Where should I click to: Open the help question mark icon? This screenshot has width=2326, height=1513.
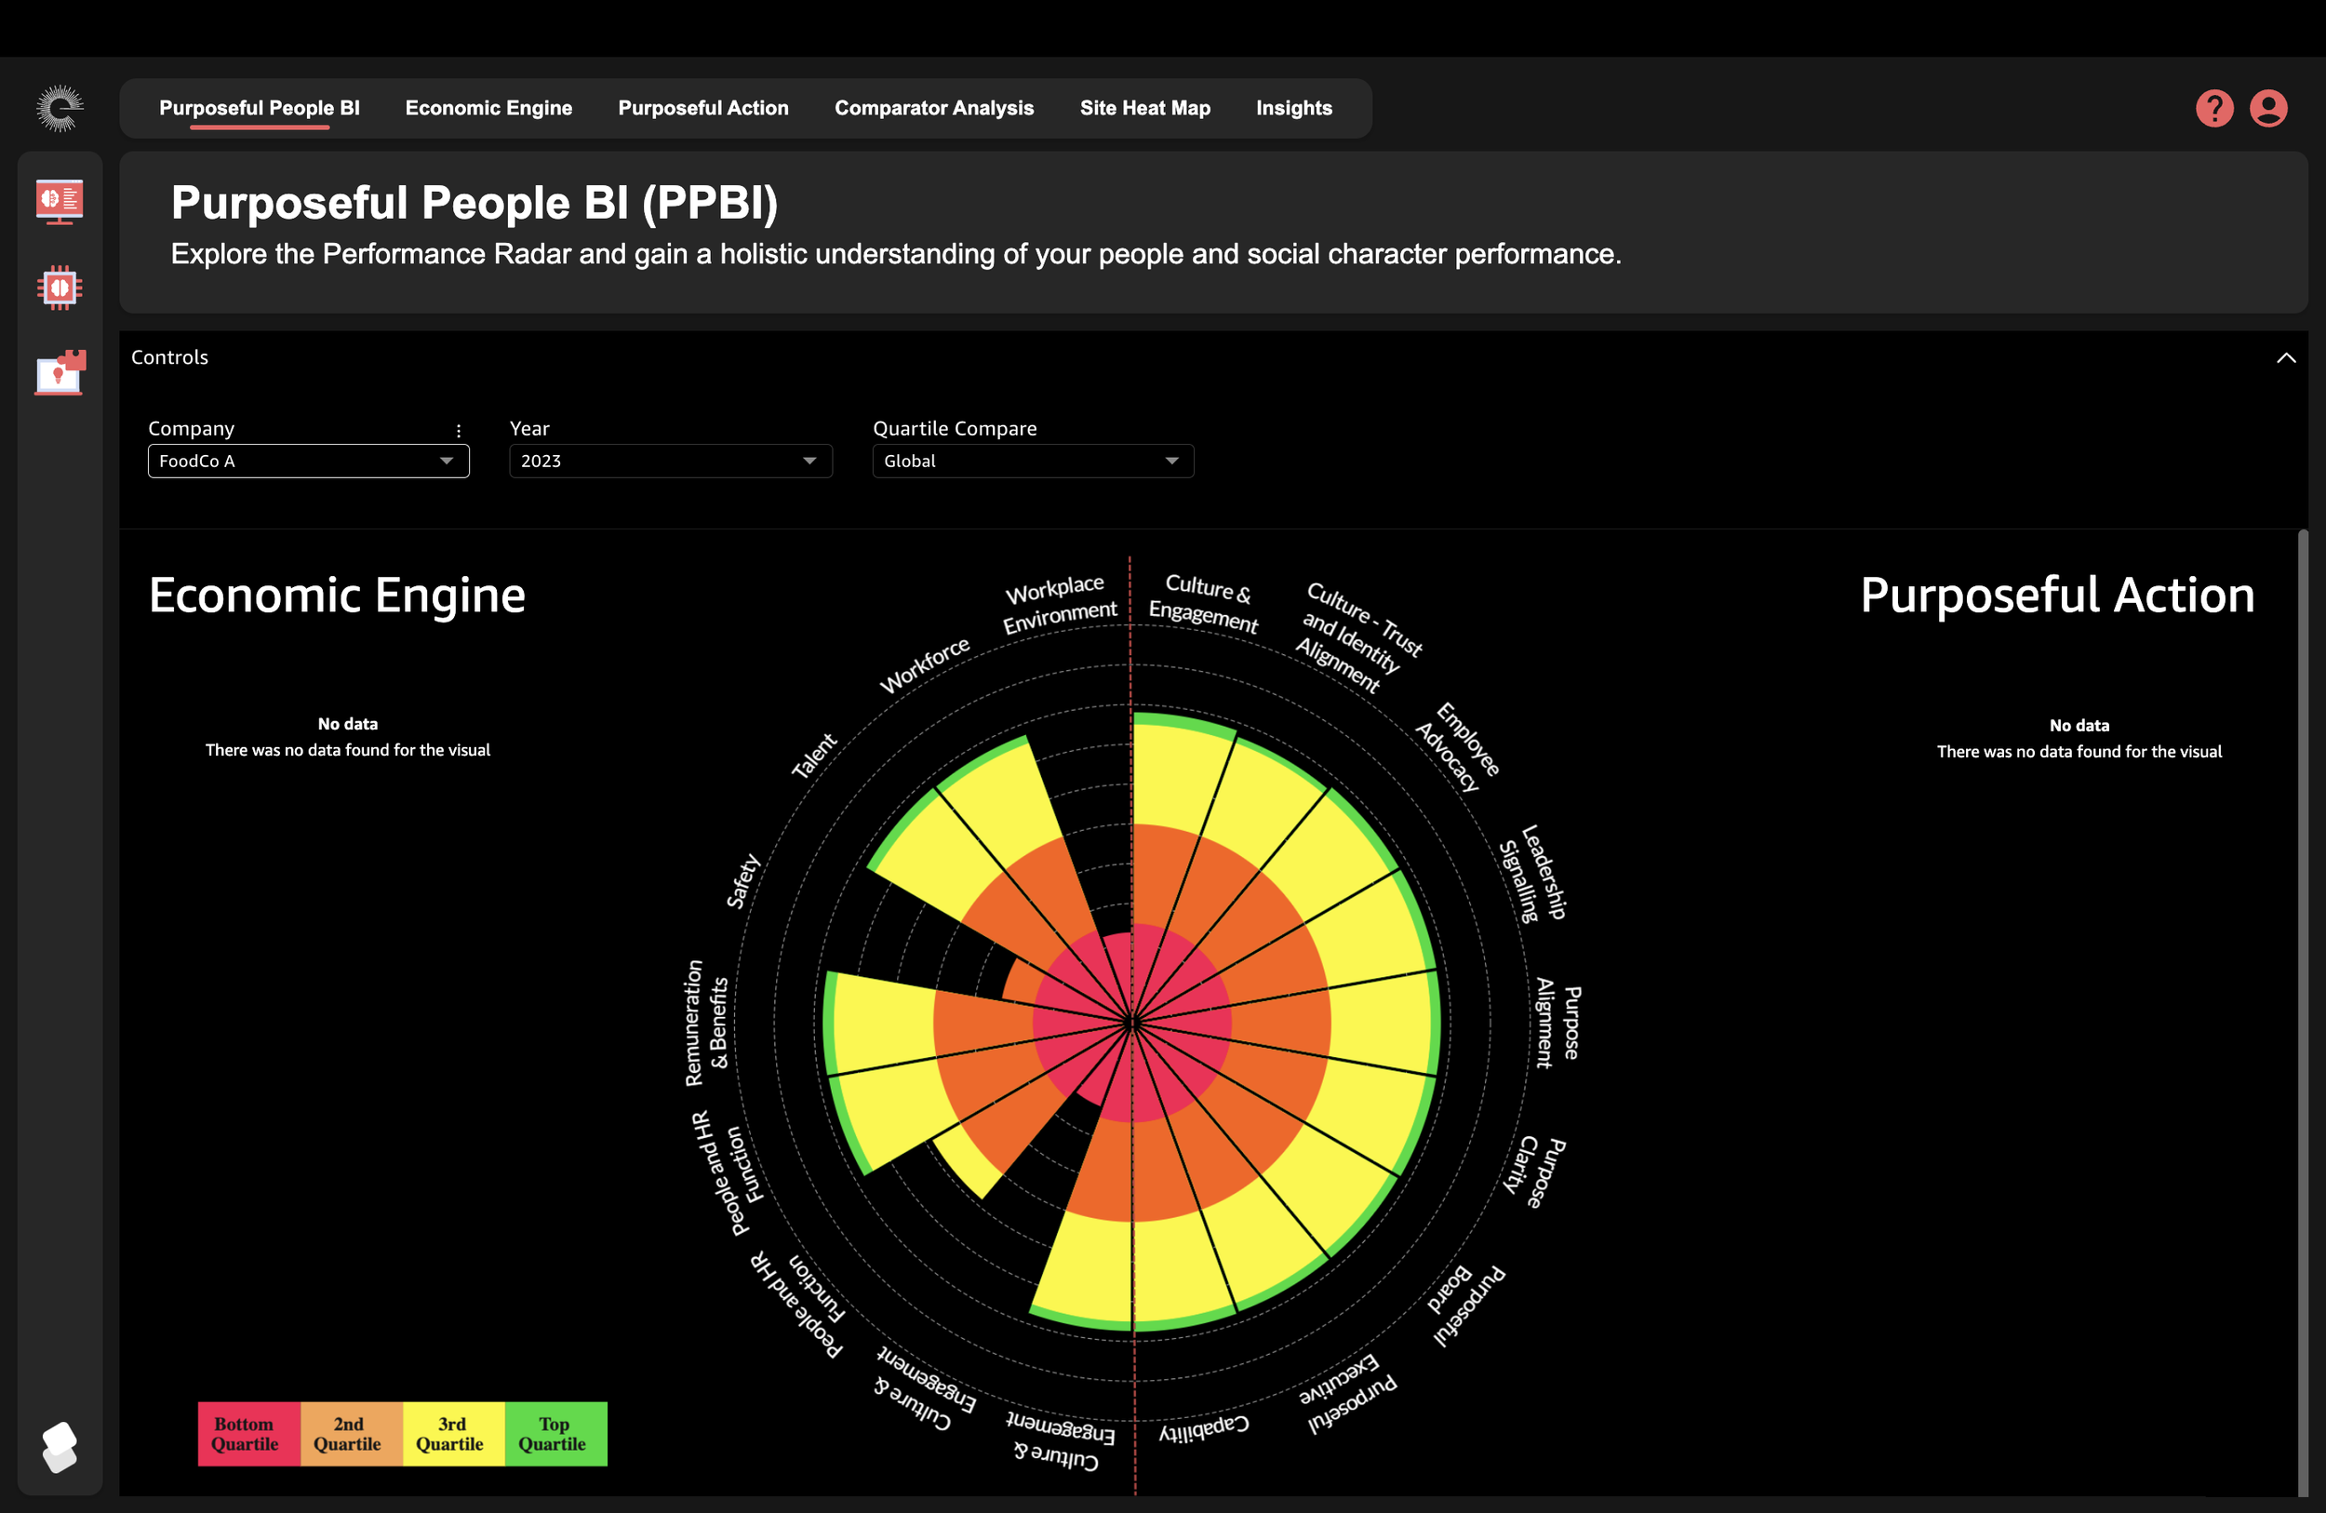tap(2213, 109)
